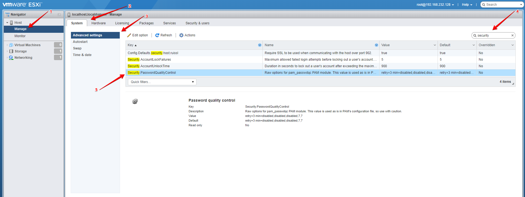This screenshot has height=197, width=525.
Task: Open the Name column filter toggle
Action: click(376, 45)
